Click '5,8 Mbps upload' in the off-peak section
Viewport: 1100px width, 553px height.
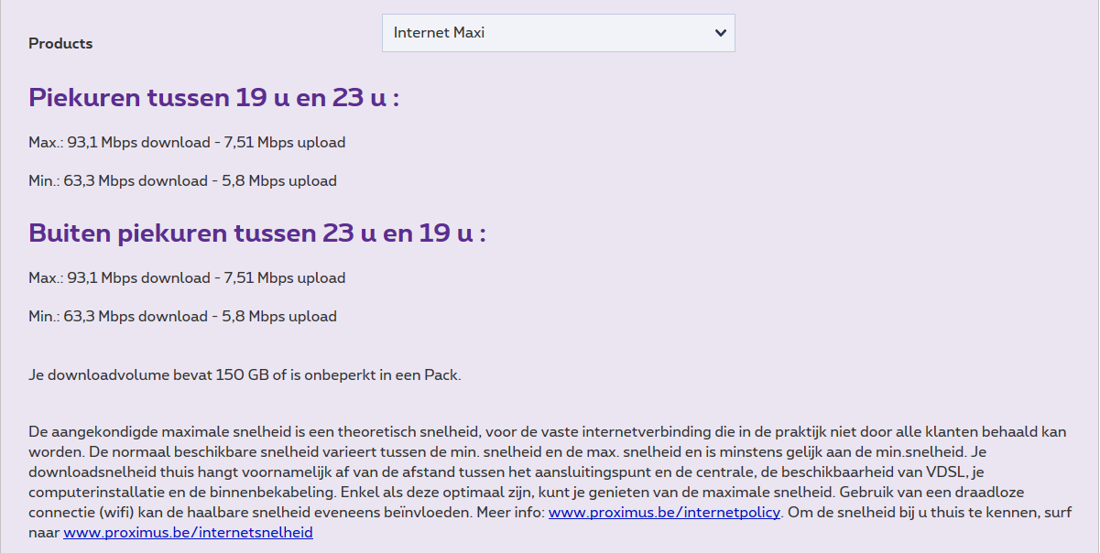pyautogui.click(x=280, y=317)
